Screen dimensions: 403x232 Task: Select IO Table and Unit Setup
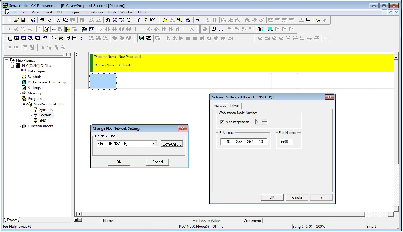47,82
